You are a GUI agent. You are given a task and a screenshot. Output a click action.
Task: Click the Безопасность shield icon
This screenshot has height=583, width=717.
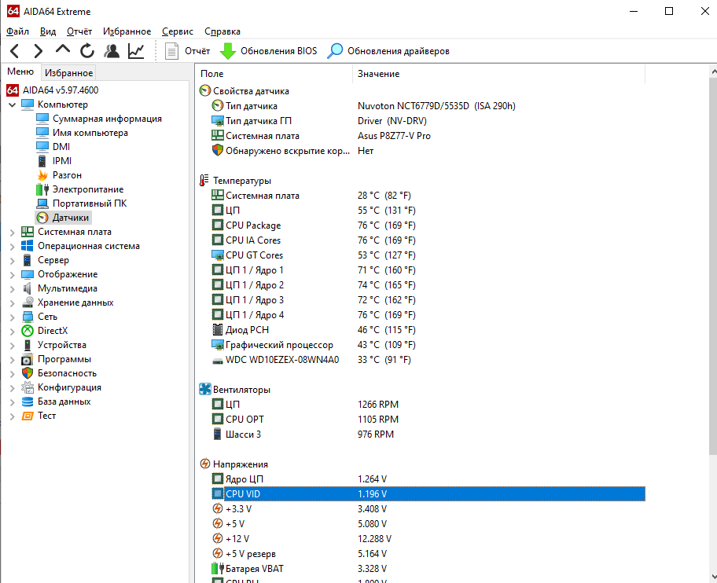(x=28, y=373)
